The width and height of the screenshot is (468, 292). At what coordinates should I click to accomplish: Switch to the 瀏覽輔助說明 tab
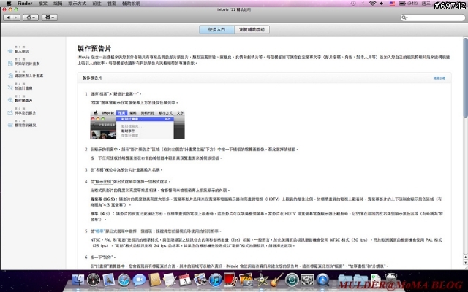click(252, 29)
